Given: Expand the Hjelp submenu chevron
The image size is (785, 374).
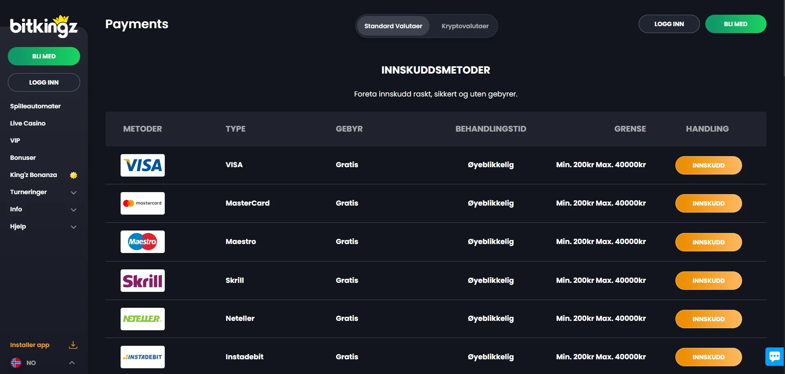Looking at the screenshot, I should (74, 226).
